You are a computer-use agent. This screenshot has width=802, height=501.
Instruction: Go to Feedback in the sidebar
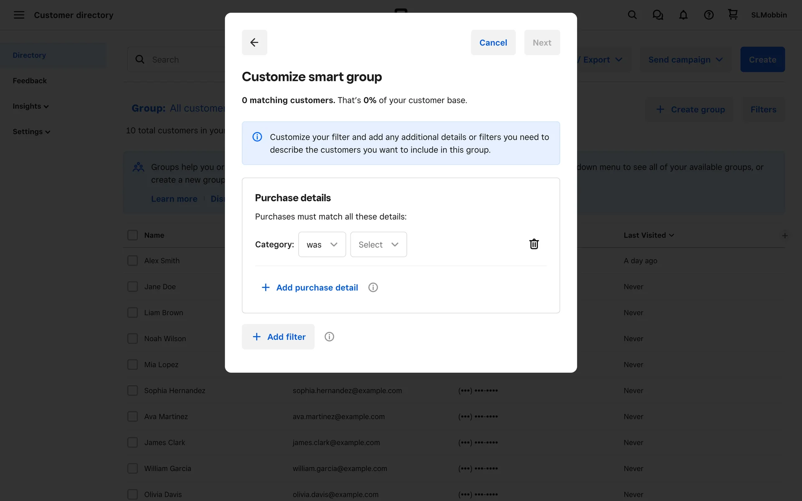tap(30, 81)
